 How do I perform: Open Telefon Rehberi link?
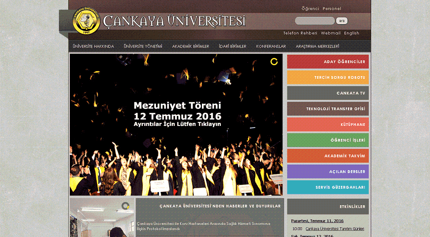(x=300, y=33)
